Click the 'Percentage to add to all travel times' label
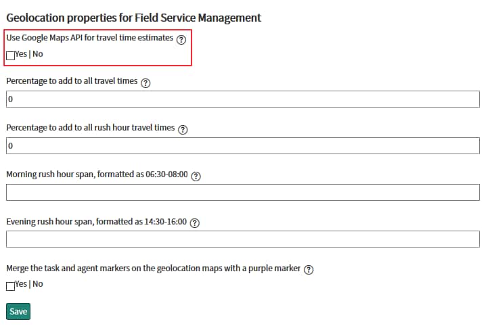496x328 pixels. pyautogui.click(x=72, y=81)
